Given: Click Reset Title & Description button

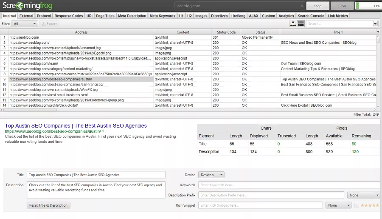Looking at the screenshot, I should [x=48, y=205].
